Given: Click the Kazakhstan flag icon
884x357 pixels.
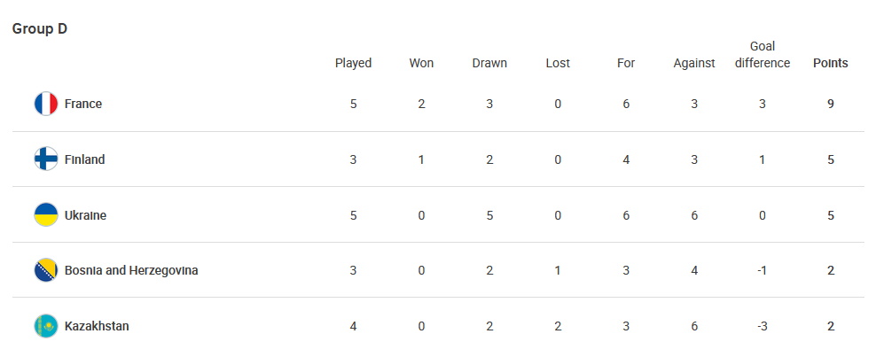Looking at the screenshot, I should 46,326.
